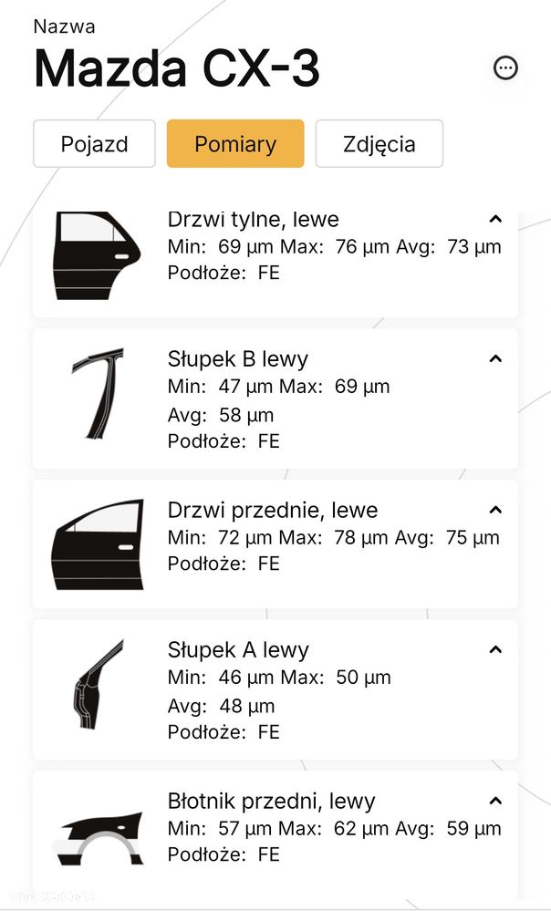Collapse the Słupek B lewy card
The height and width of the screenshot is (911, 551).
point(495,359)
